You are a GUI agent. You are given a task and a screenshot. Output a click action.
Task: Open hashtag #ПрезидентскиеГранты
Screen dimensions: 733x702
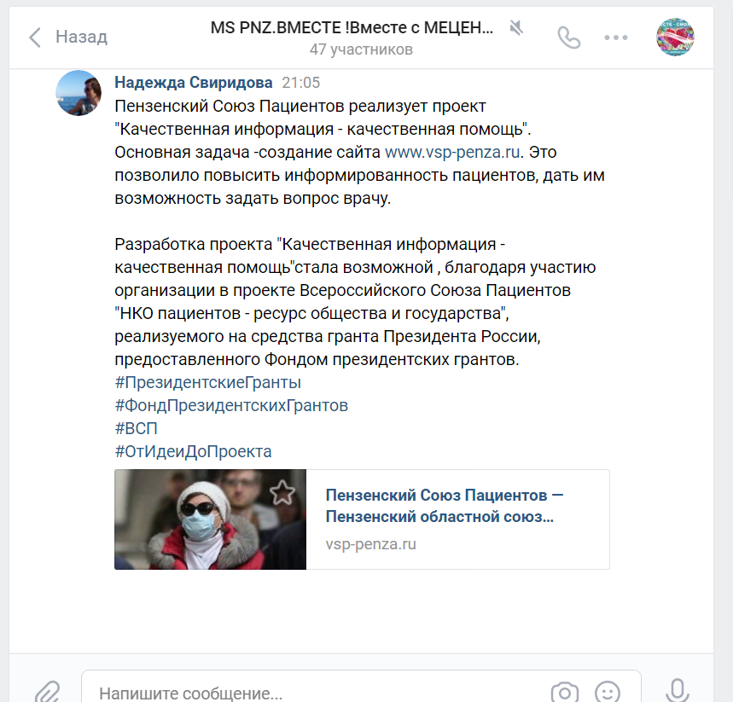pos(208,382)
